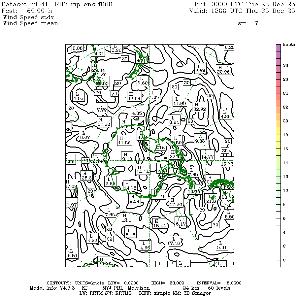This screenshot has width=297, height=297.
Task: Click the 'L 4.65' label
Action: pos(154,95)
